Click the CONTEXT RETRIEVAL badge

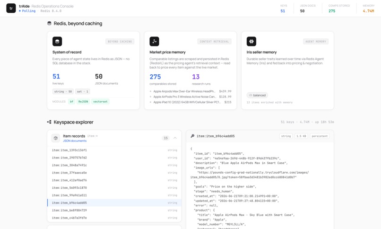214,42
